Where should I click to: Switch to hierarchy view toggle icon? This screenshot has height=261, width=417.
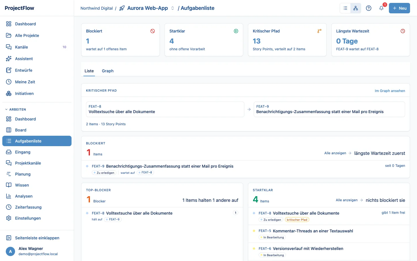pyautogui.click(x=356, y=8)
